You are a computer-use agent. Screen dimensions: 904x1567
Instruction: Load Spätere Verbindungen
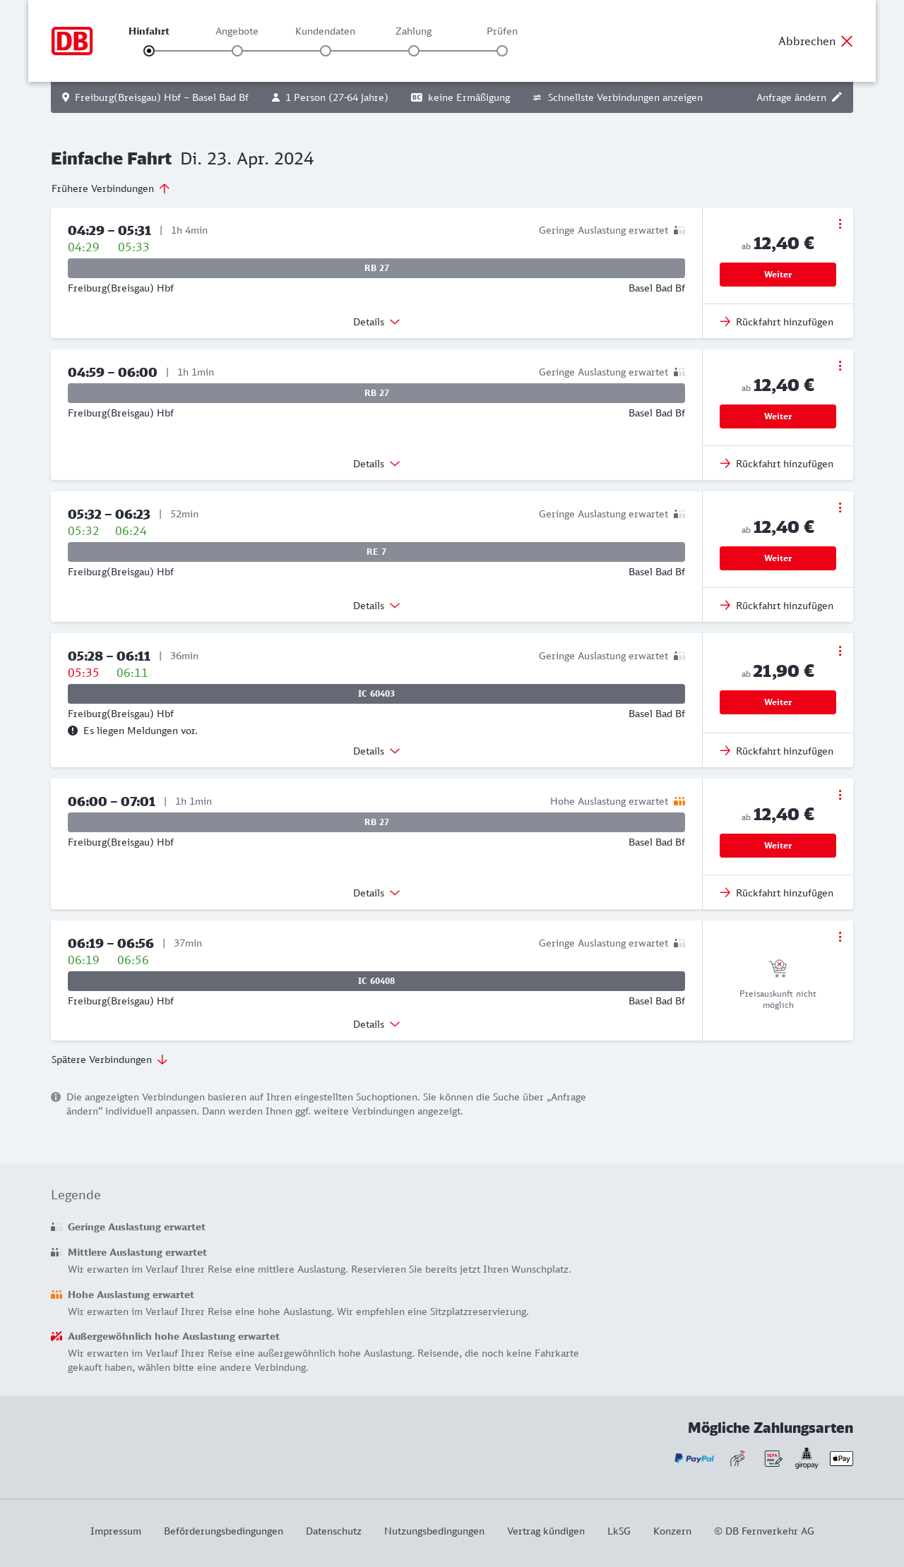[x=109, y=1059]
